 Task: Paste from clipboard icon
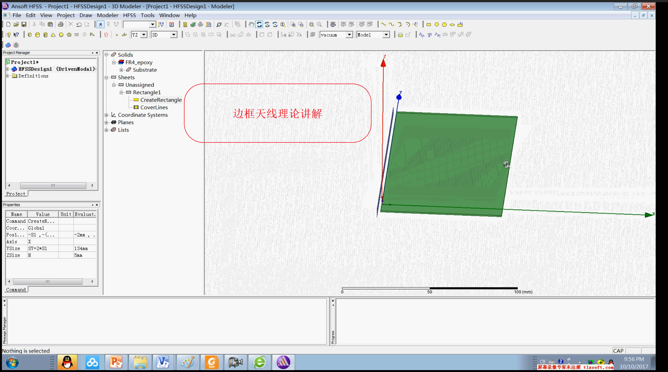(50, 24)
